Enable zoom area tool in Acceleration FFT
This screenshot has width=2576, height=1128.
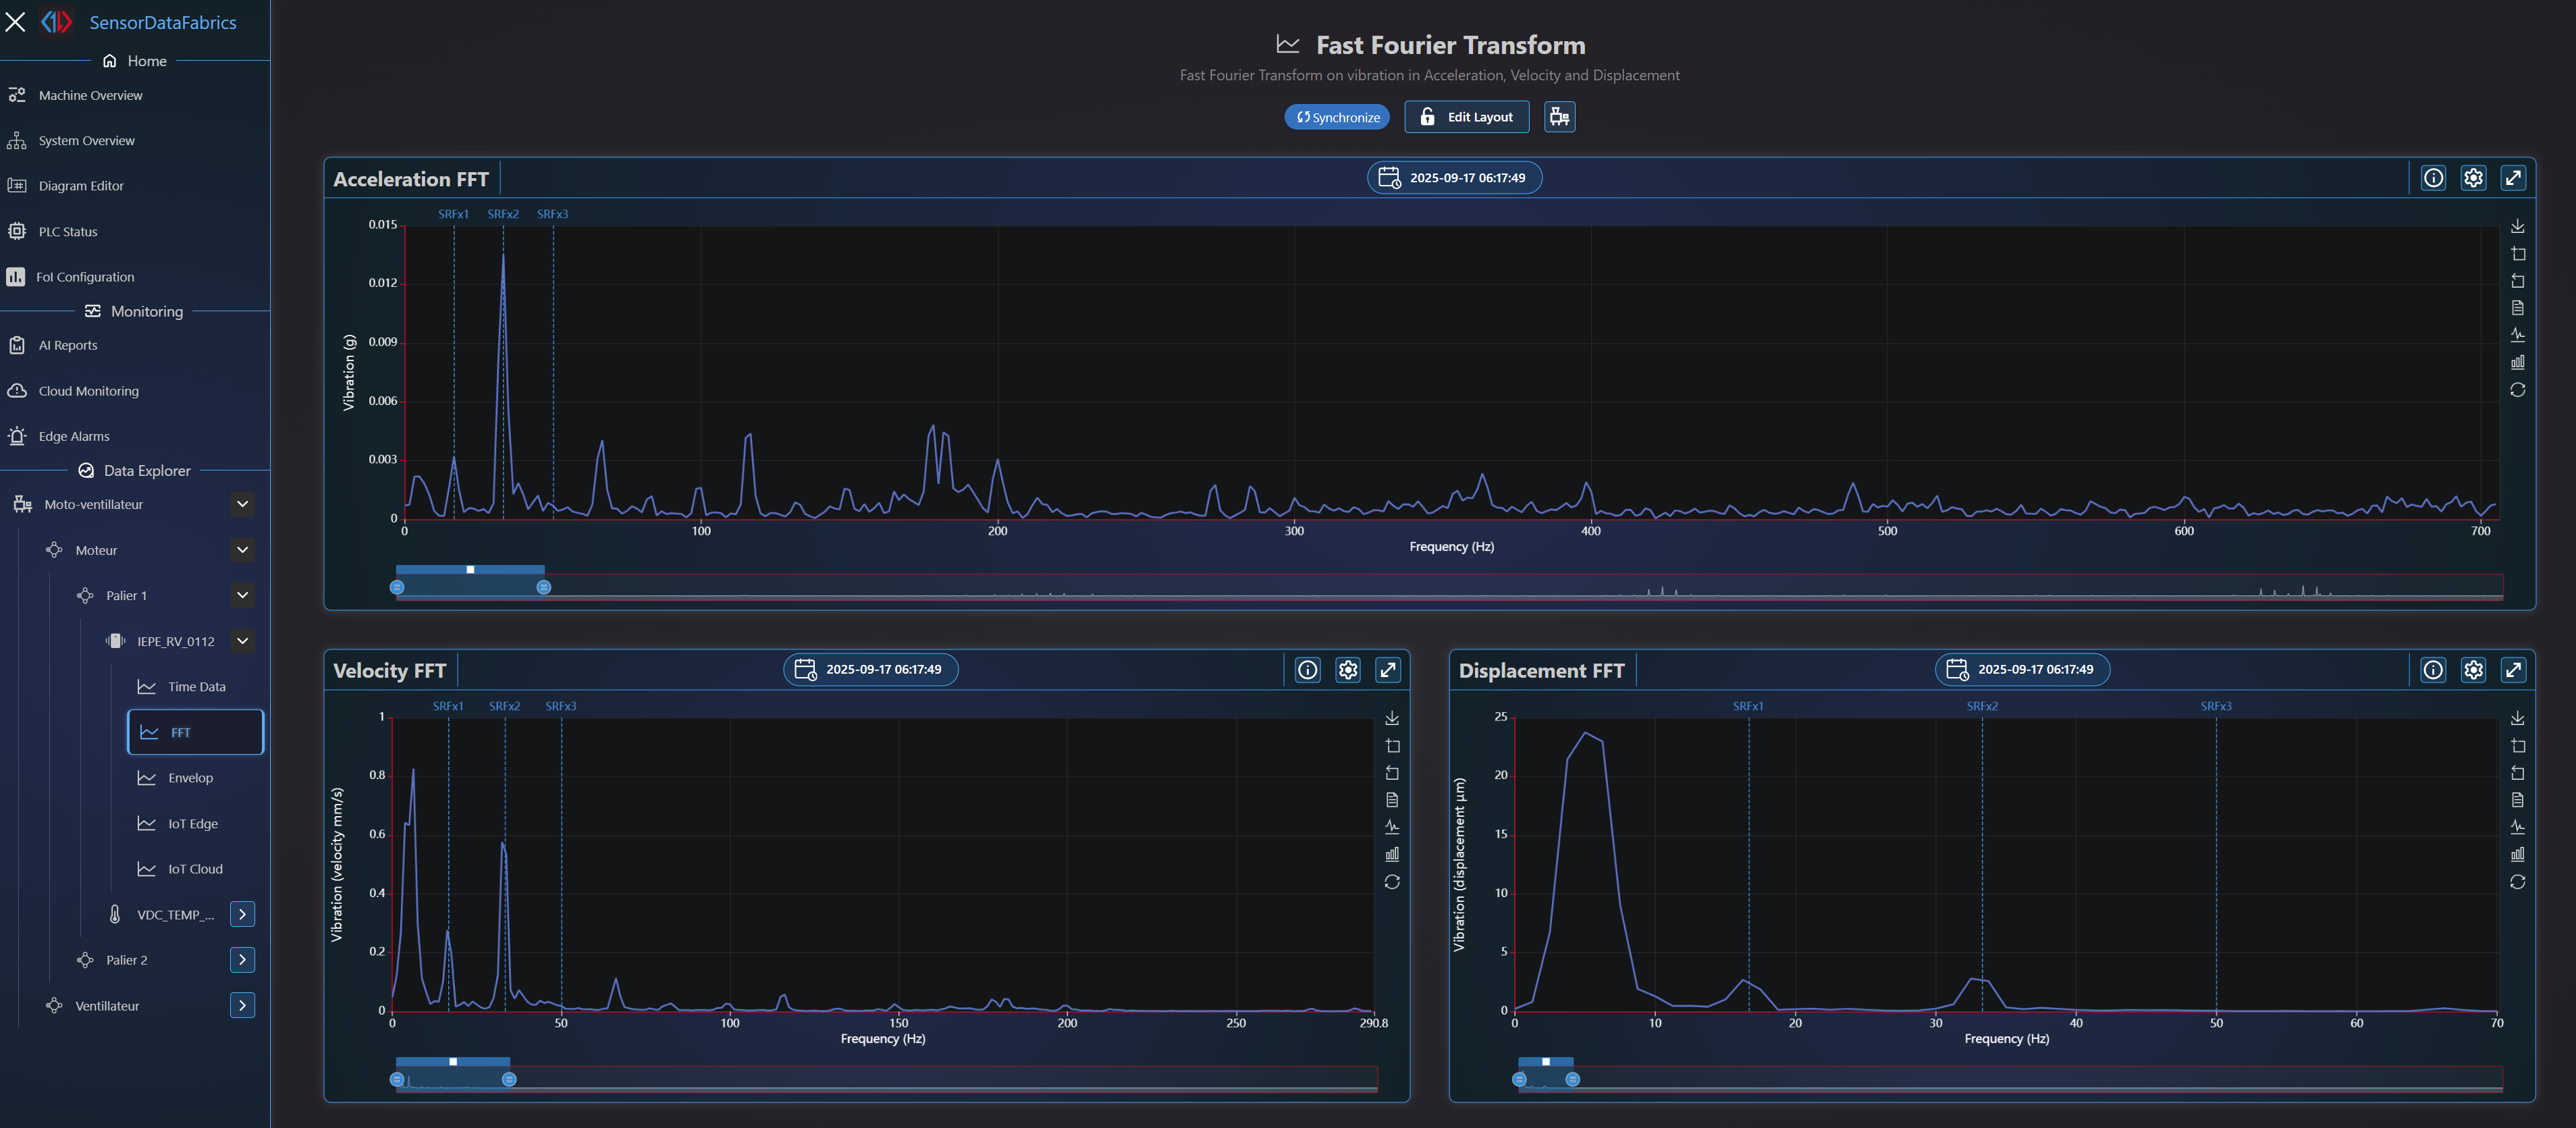pyautogui.click(x=2517, y=254)
